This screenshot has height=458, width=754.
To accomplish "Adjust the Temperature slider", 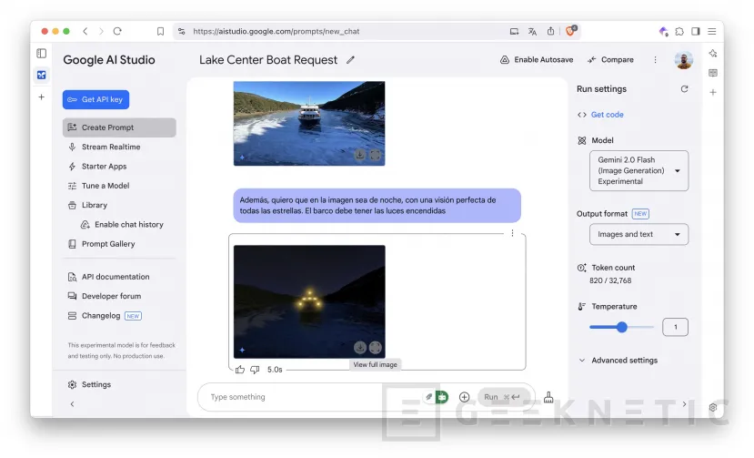I will coord(622,327).
